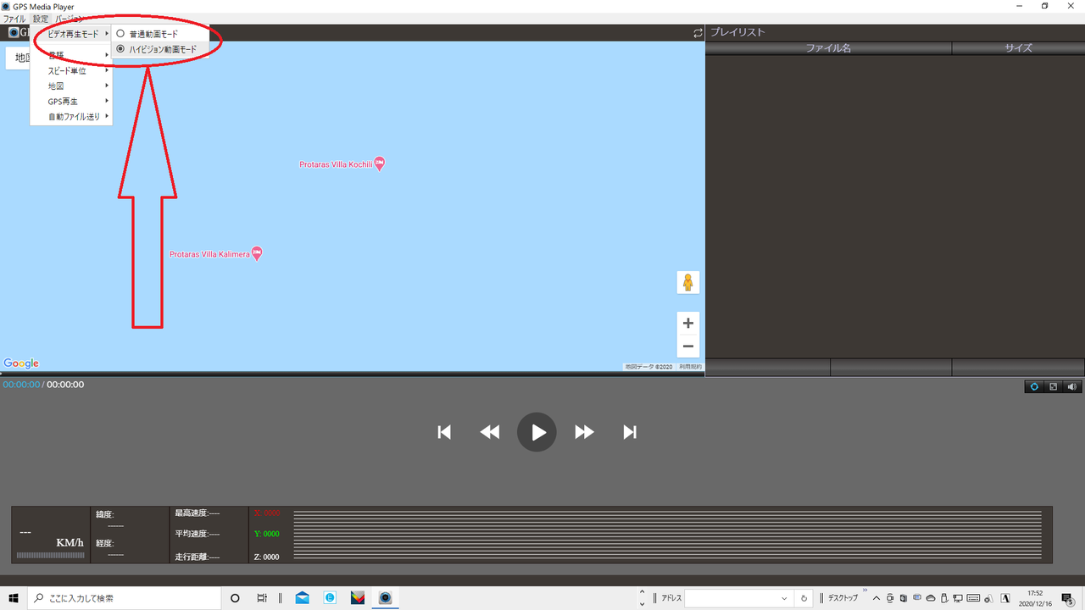This screenshot has width=1085, height=610.
Task: Open the colorful envelope app on taskbar
Action: coord(358,598)
